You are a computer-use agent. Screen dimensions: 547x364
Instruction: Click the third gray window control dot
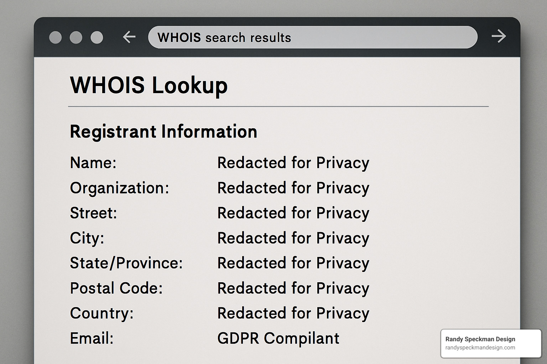point(97,37)
